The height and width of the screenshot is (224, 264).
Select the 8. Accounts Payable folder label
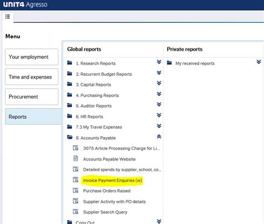[x=96, y=138]
